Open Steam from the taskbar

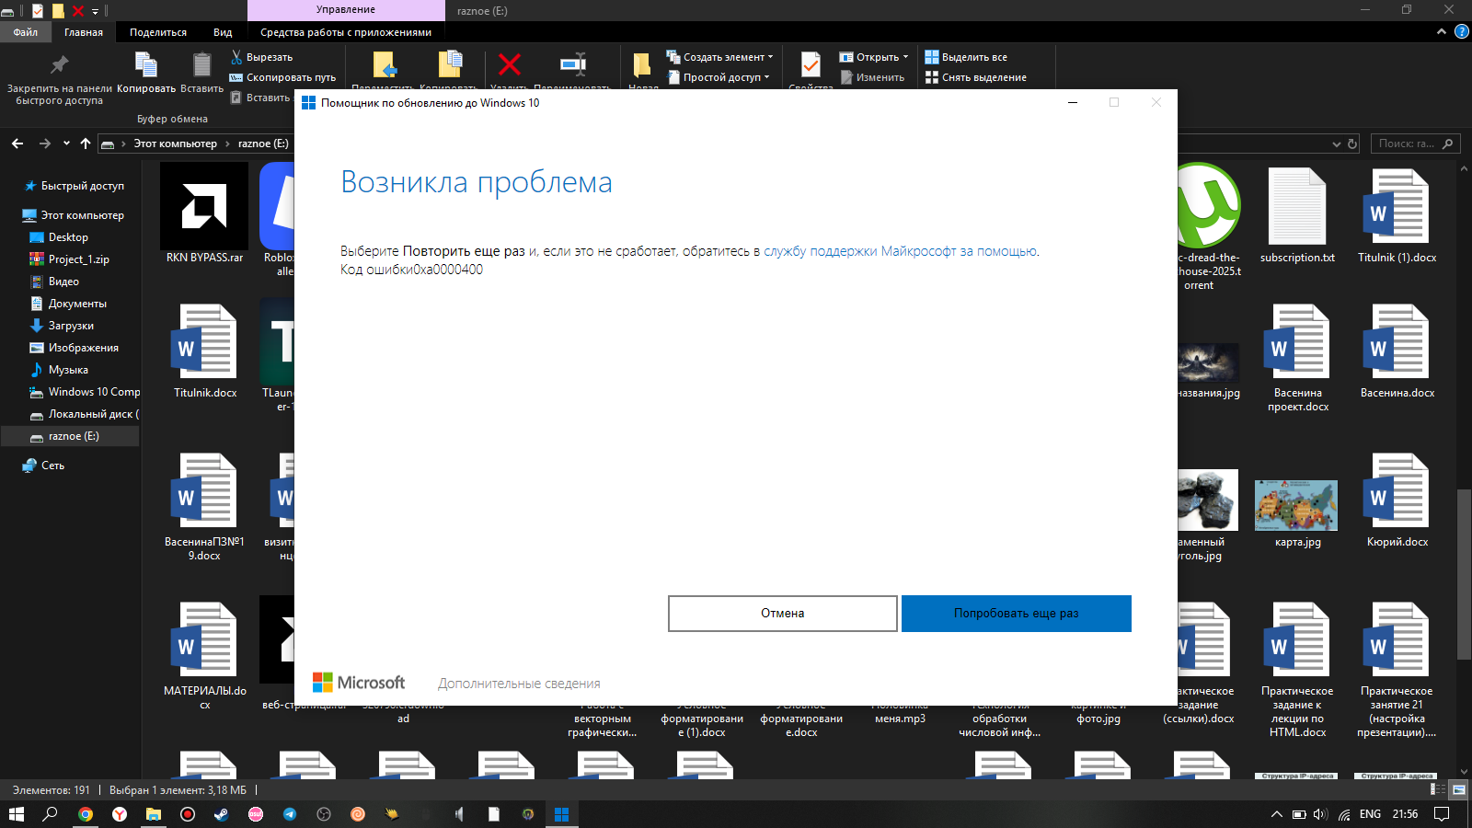222,814
